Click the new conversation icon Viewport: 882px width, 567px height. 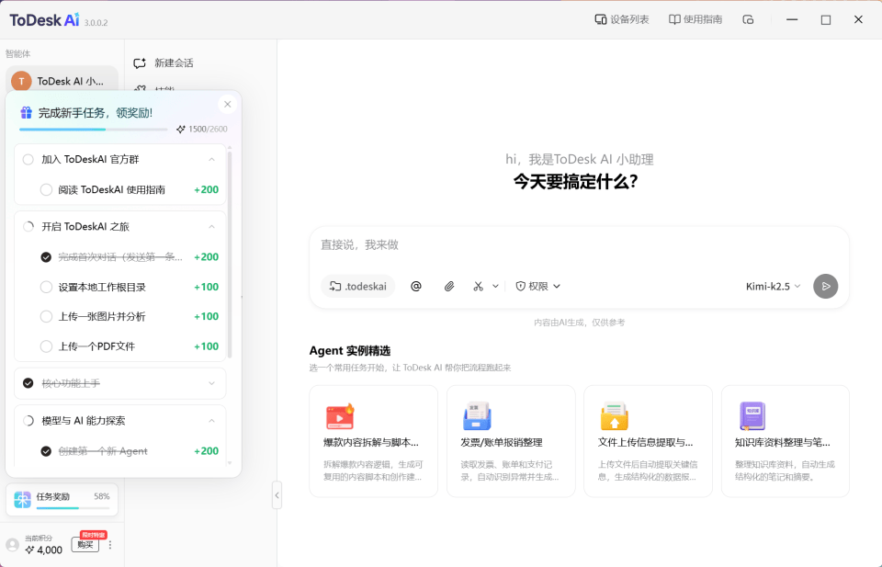coord(140,63)
